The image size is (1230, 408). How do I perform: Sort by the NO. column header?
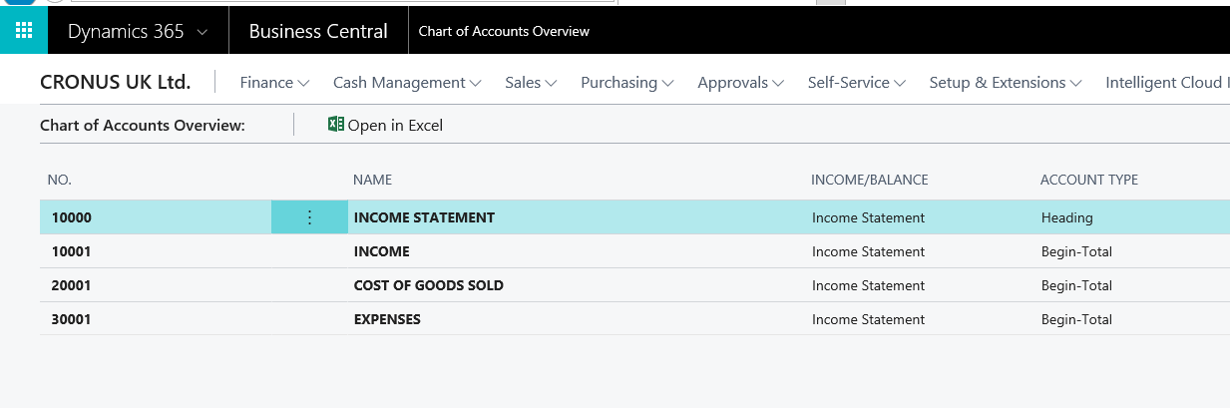(60, 180)
